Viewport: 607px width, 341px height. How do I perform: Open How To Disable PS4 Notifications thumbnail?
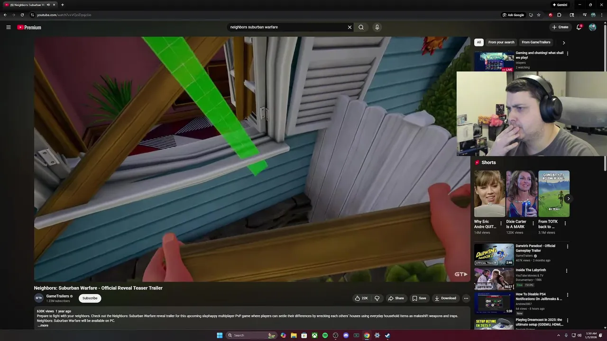[x=494, y=303]
